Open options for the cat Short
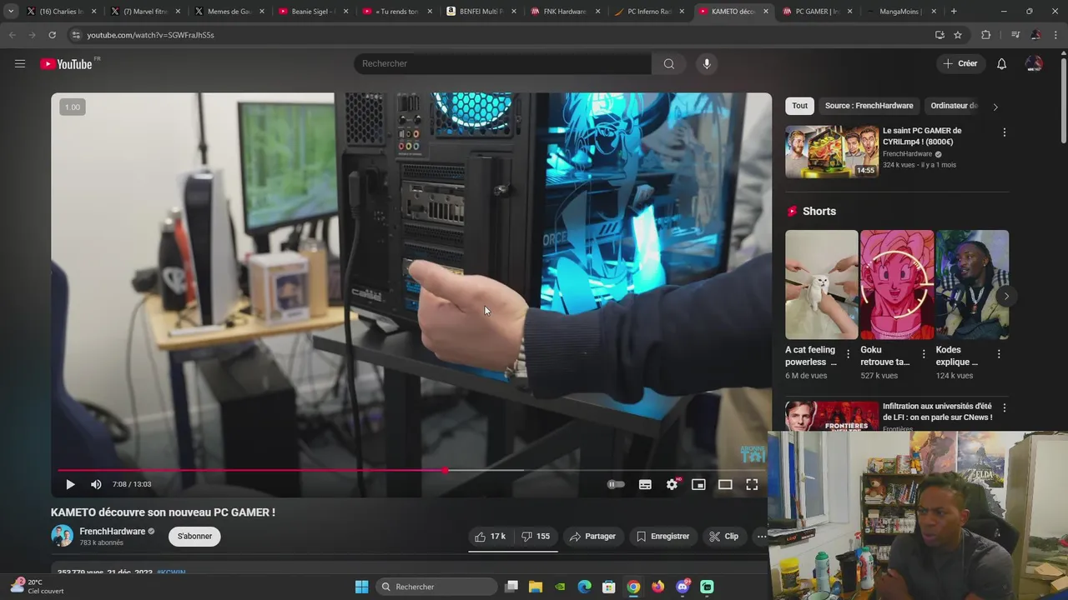Viewport: 1068px width, 600px height. click(x=849, y=354)
